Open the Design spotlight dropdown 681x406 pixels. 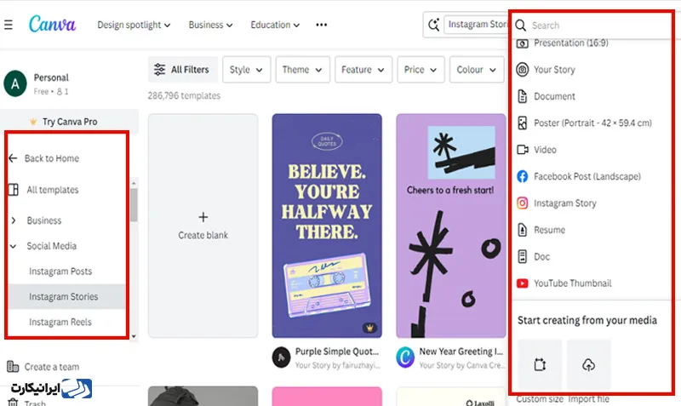pyautogui.click(x=134, y=25)
